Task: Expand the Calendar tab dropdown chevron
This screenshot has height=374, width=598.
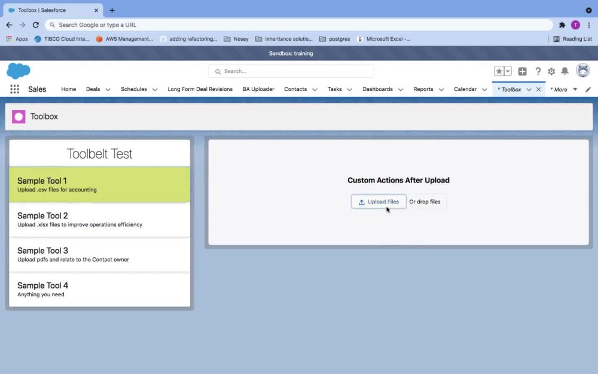Action: (x=484, y=90)
